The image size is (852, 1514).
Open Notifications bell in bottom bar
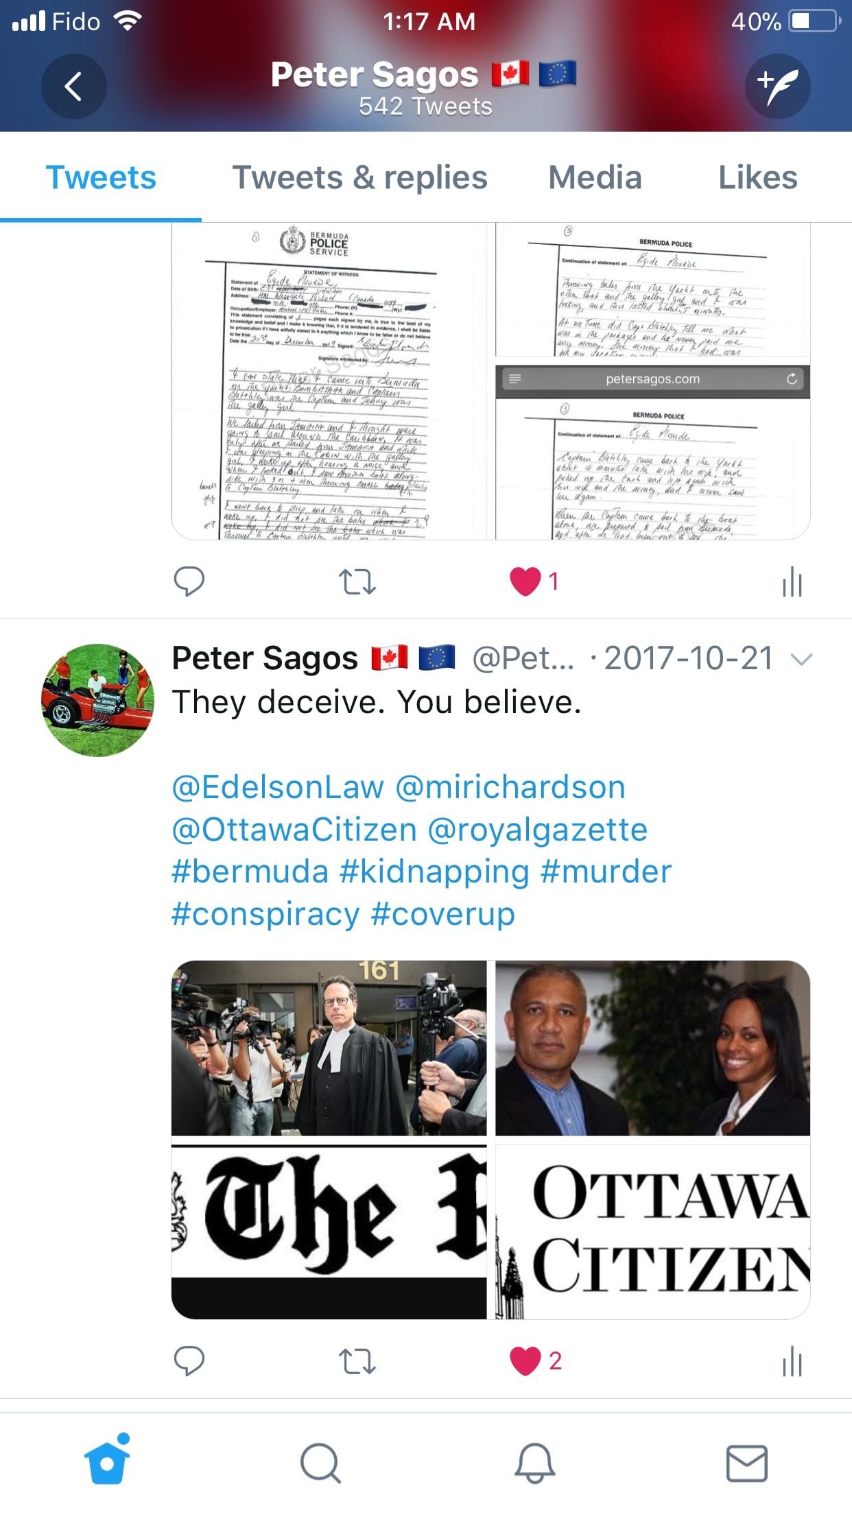click(534, 1463)
